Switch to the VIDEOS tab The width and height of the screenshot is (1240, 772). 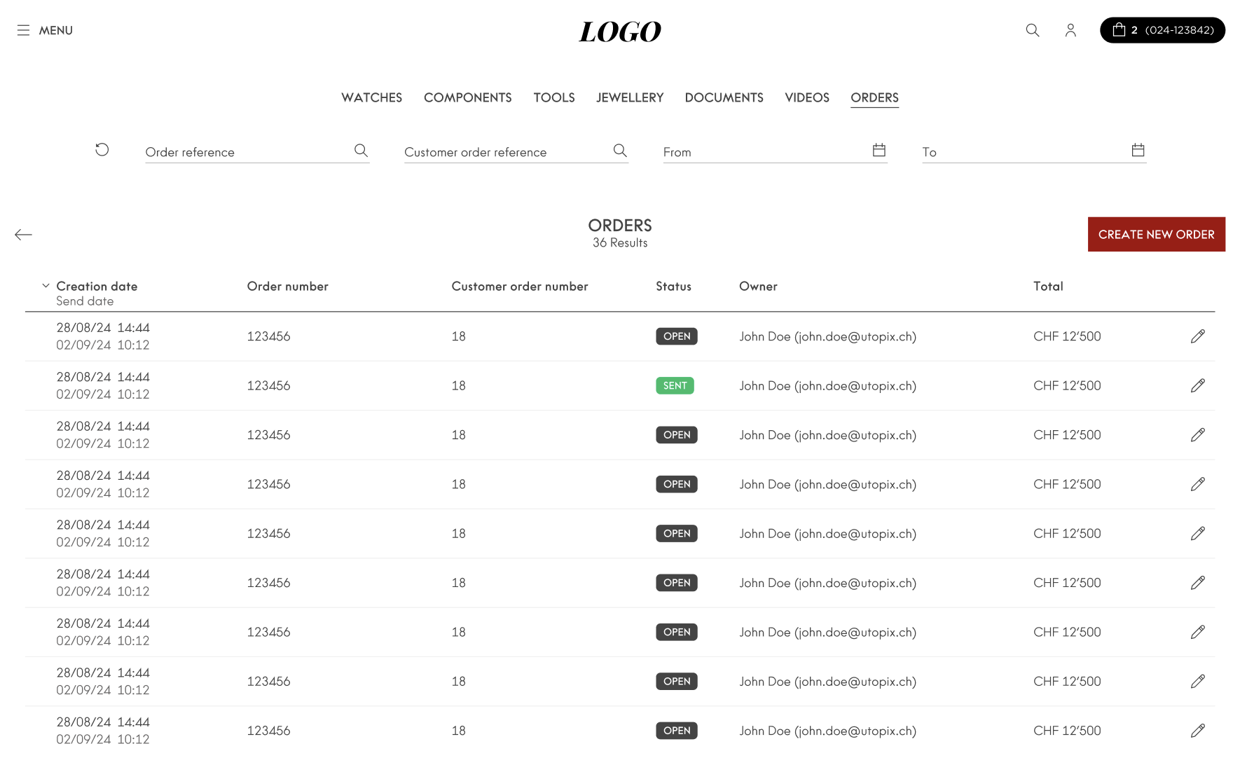(x=807, y=97)
